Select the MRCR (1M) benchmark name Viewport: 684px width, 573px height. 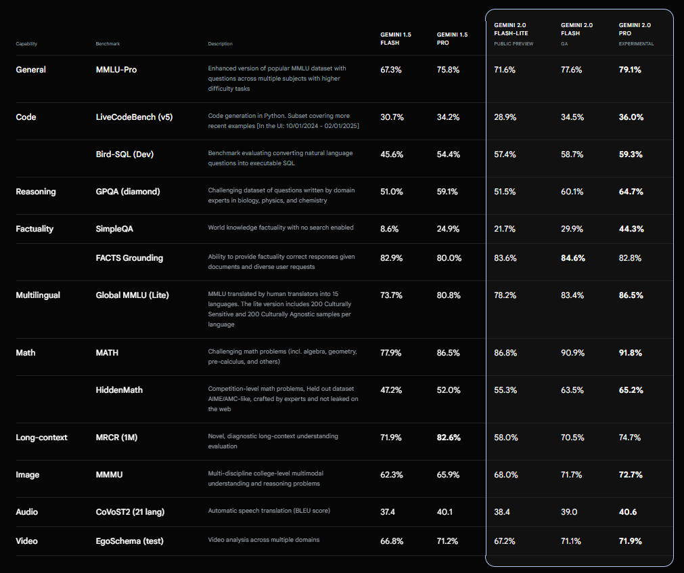click(118, 438)
